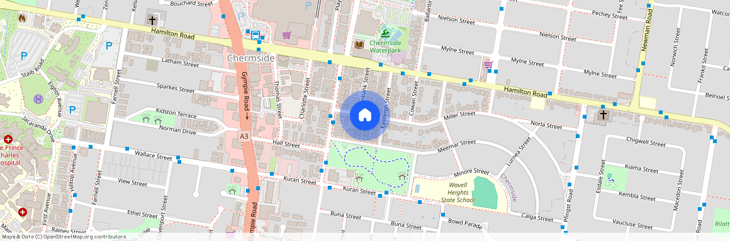The width and height of the screenshot is (730, 241).
Task: Select the Lurnea Street label
Action: (x=519, y=152)
